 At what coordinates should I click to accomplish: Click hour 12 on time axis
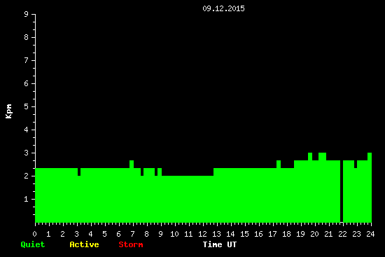202,234
